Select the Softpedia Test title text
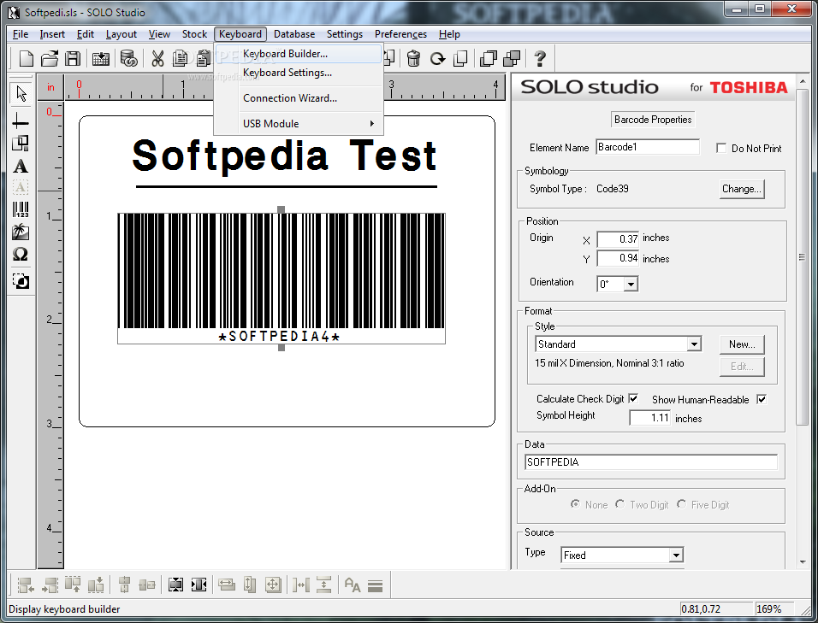Screen dimensions: 818x623 [x=285, y=156]
